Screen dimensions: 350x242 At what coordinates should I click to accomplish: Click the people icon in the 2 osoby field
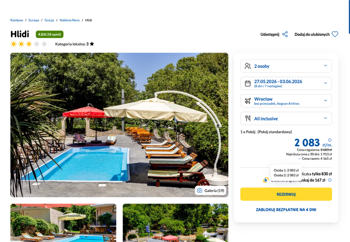click(x=248, y=66)
